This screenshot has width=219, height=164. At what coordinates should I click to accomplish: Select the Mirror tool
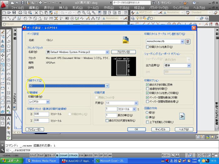tap(3, 41)
